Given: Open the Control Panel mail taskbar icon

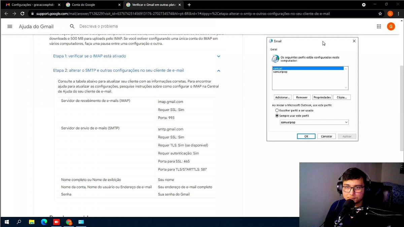Looking at the screenshot, I should pos(81,222).
